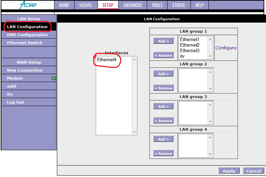The width and height of the screenshot is (266, 177).
Task: Cancel the LAN configuration changes
Action: pyautogui.click(x=254, y=171)
